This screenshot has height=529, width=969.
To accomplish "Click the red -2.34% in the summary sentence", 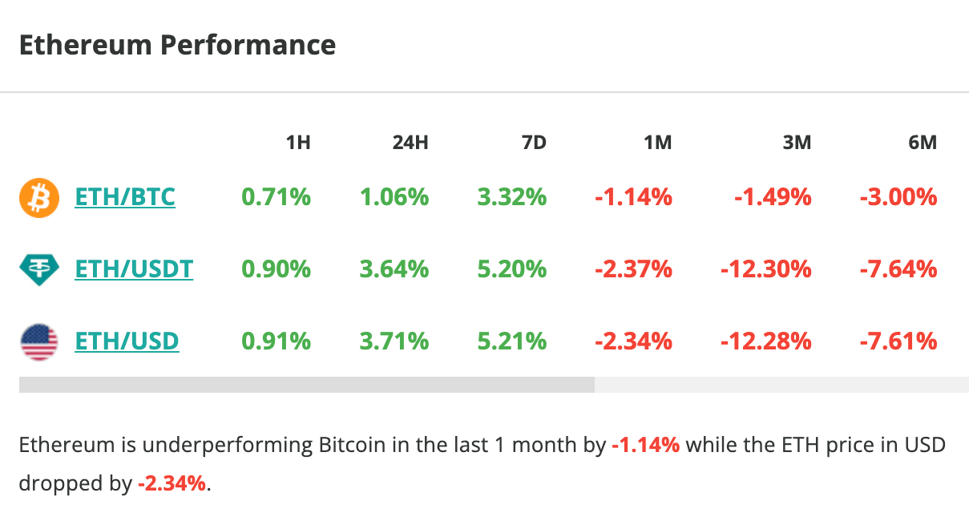I will [x=172, y=483].
